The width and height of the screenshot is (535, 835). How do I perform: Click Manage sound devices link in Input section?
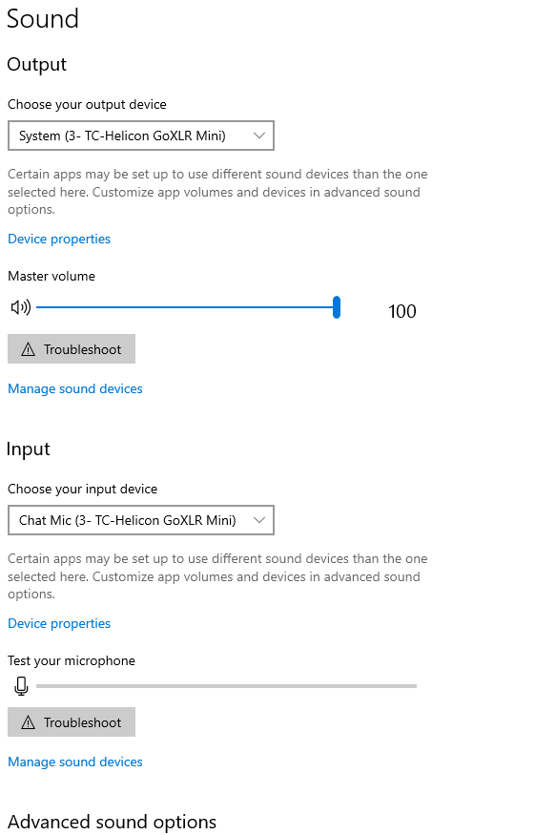[x=75, y=762]
